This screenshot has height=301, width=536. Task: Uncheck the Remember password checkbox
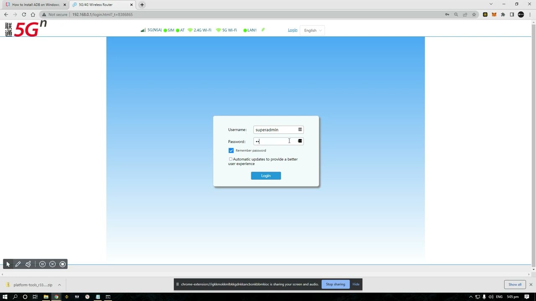point(231,150)
